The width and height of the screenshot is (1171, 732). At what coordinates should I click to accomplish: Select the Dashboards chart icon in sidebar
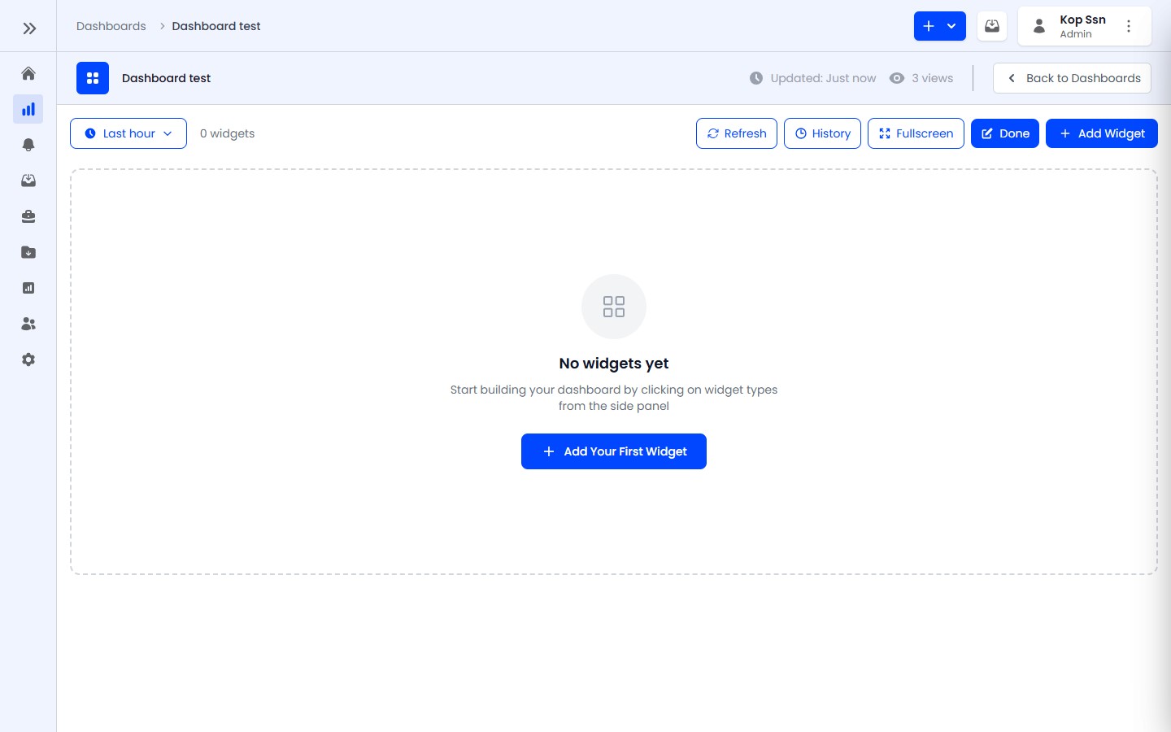click(x=28, y=109)
